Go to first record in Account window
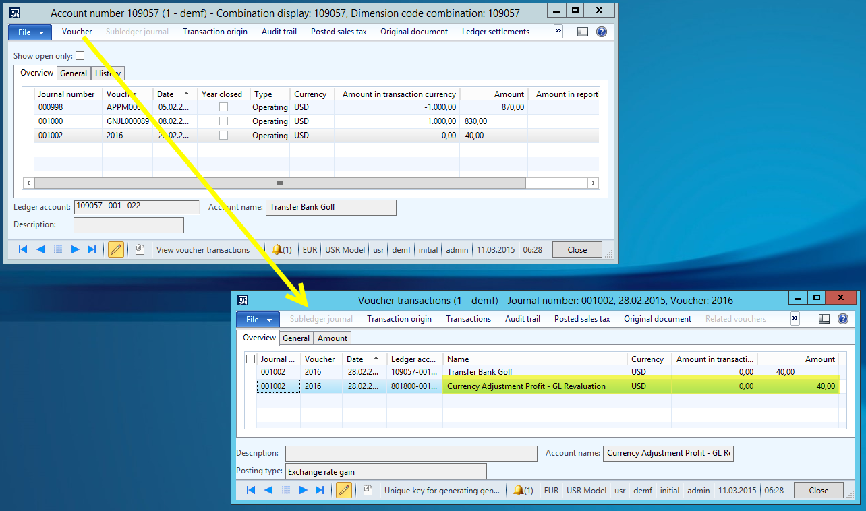 click(x=23, y=249)
